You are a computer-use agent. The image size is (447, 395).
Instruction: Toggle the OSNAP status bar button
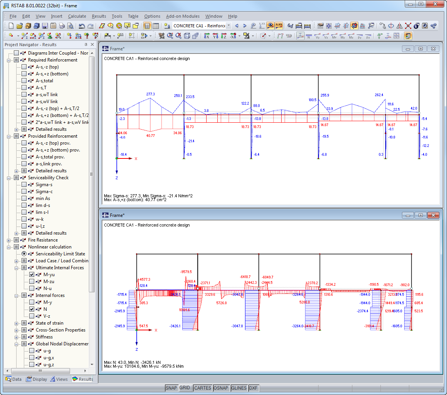[x=221, y=388]
